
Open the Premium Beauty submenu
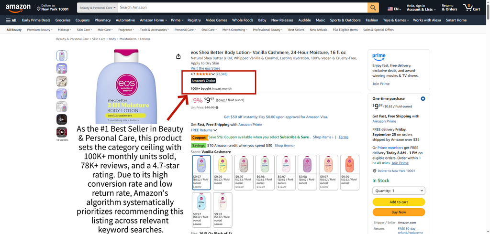click(40, 30)
